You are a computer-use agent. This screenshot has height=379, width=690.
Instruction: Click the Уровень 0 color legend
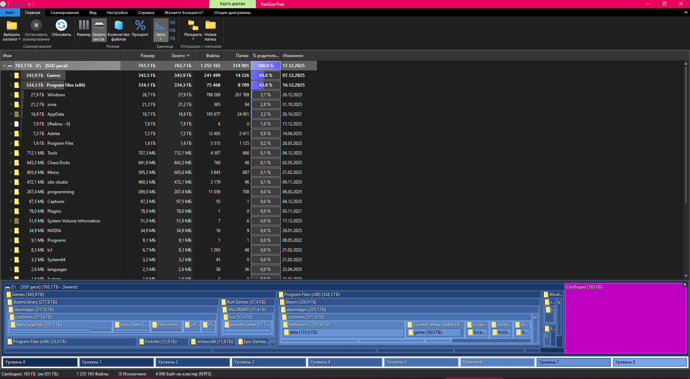pos(40,362)
